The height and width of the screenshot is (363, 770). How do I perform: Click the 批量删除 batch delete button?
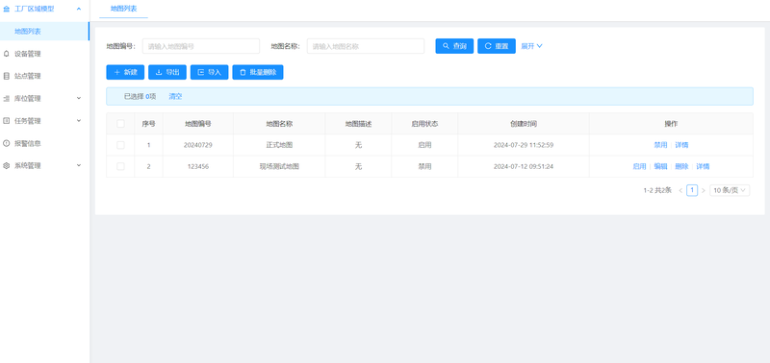(258, 72)
